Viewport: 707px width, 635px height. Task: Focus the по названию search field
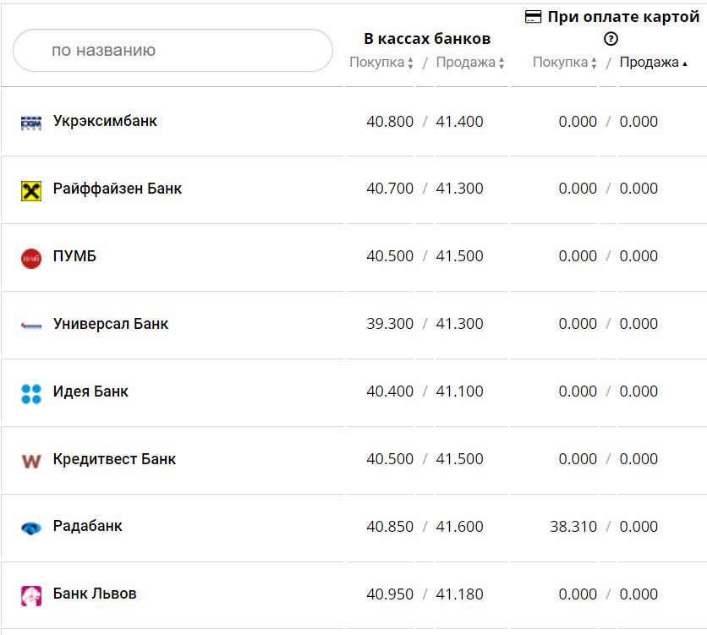tap(173, 51)
